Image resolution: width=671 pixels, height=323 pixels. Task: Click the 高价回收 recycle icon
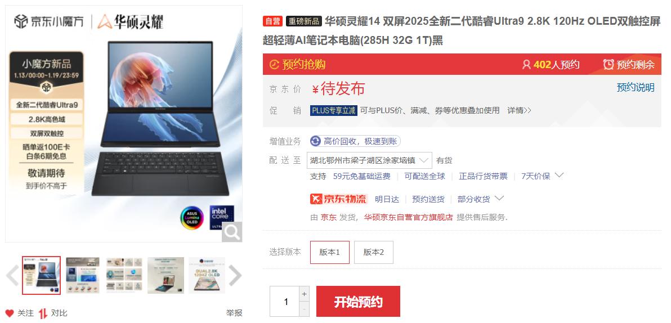pos(315,141)
